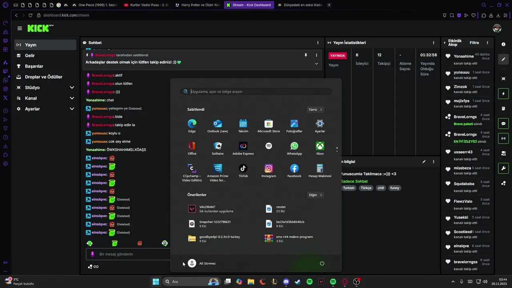
Task: Toggle the stream stats broadcast widget icon
Action: click(x=504, y=138)
